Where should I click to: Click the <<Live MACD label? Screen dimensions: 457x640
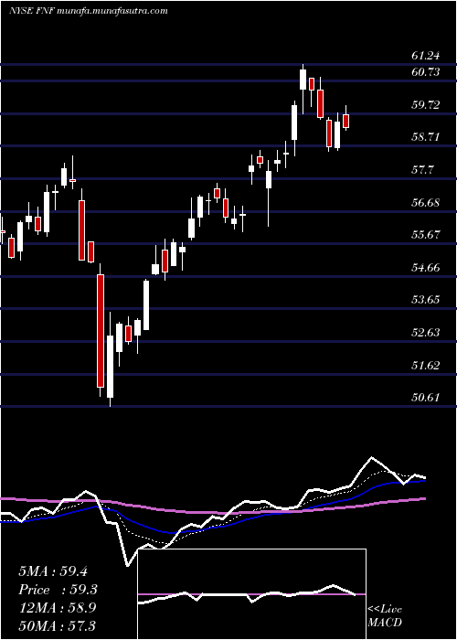(x=385, y=616)
